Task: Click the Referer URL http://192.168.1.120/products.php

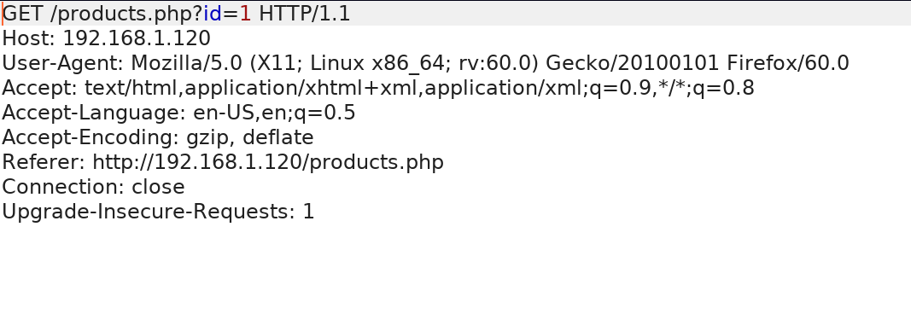Action: point(268,162)
